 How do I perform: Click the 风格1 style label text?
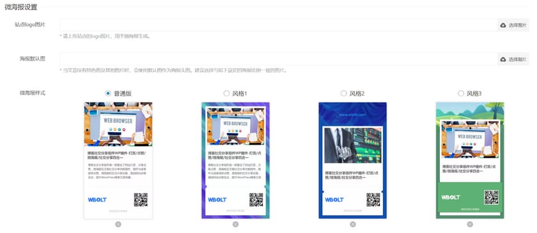[239, 93]
